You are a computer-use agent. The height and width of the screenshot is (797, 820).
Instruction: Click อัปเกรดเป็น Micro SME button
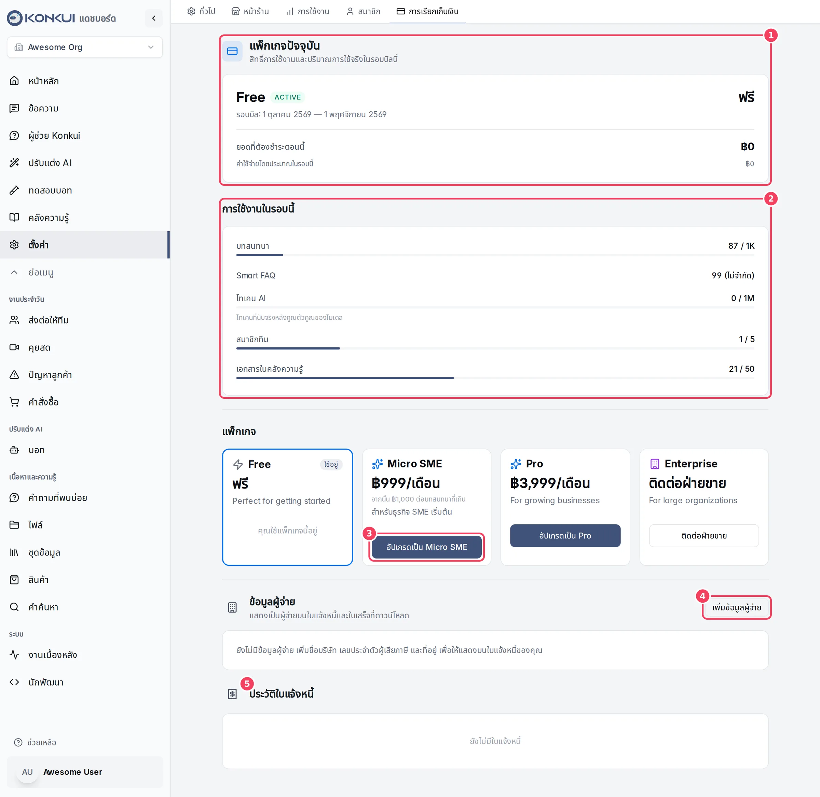coord(426,547)
